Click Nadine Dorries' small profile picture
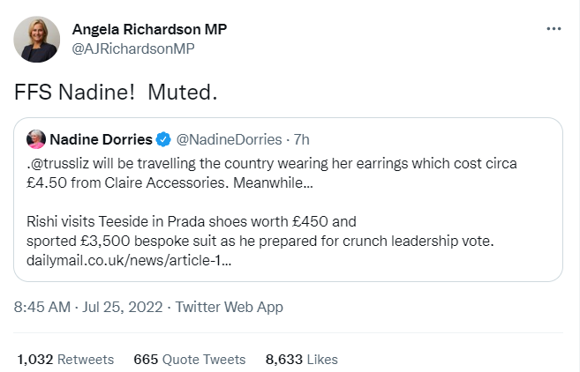This screenshot has height=372, width=580. click(36, 139)
